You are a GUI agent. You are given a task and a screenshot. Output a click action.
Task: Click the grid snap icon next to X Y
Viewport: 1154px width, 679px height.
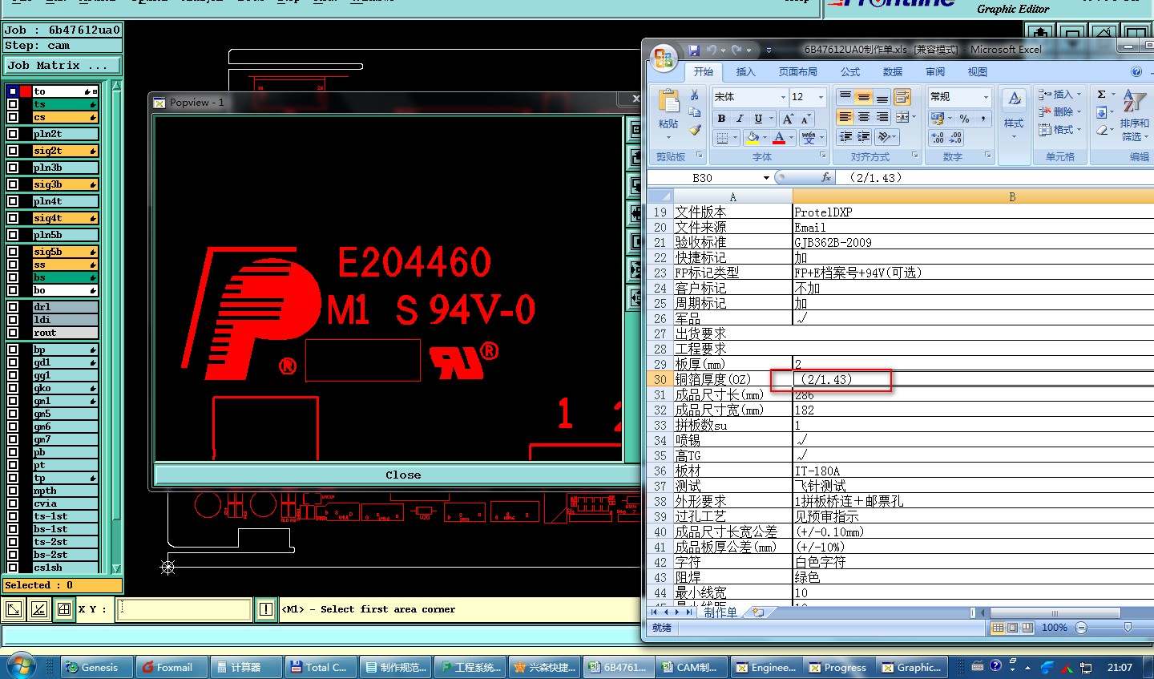64,610
